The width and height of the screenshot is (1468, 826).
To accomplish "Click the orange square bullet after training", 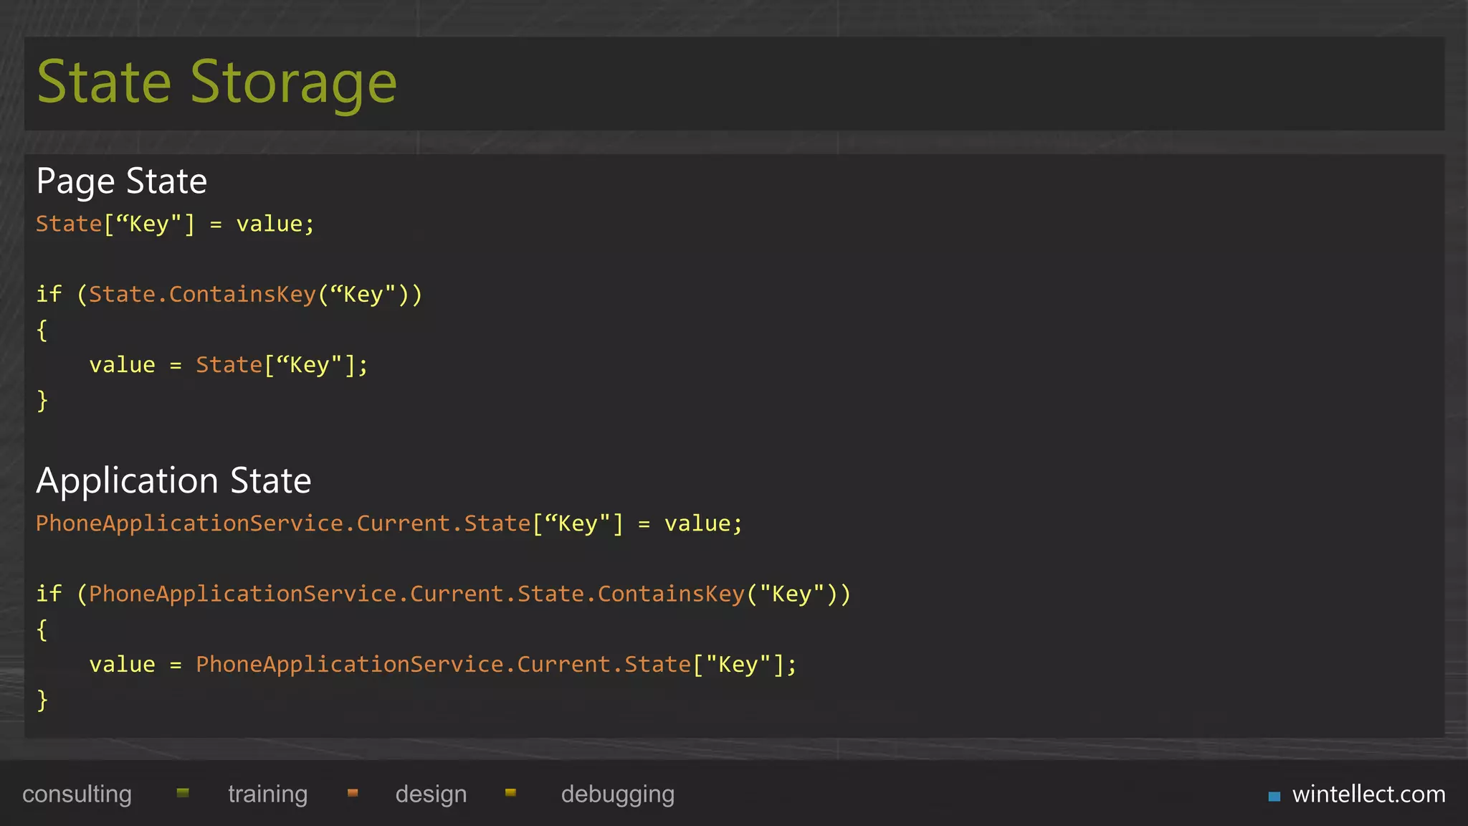I will [x=353, y=793].
